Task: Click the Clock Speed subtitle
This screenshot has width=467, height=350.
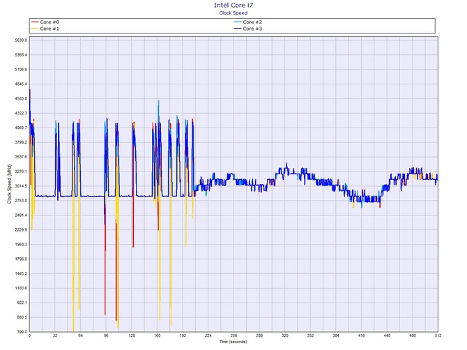Action: 233,13
